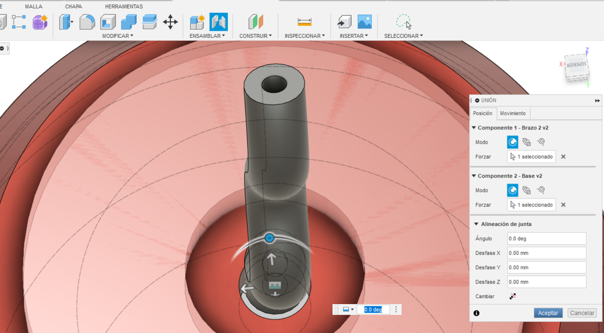This screenshot has width=604, height=333.
Task: Click the ViewCube SUPERIOR face
Action: pyautogui.click(x=576, y=66)
